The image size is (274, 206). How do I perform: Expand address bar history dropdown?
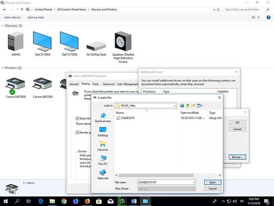[x=214, y=10]
